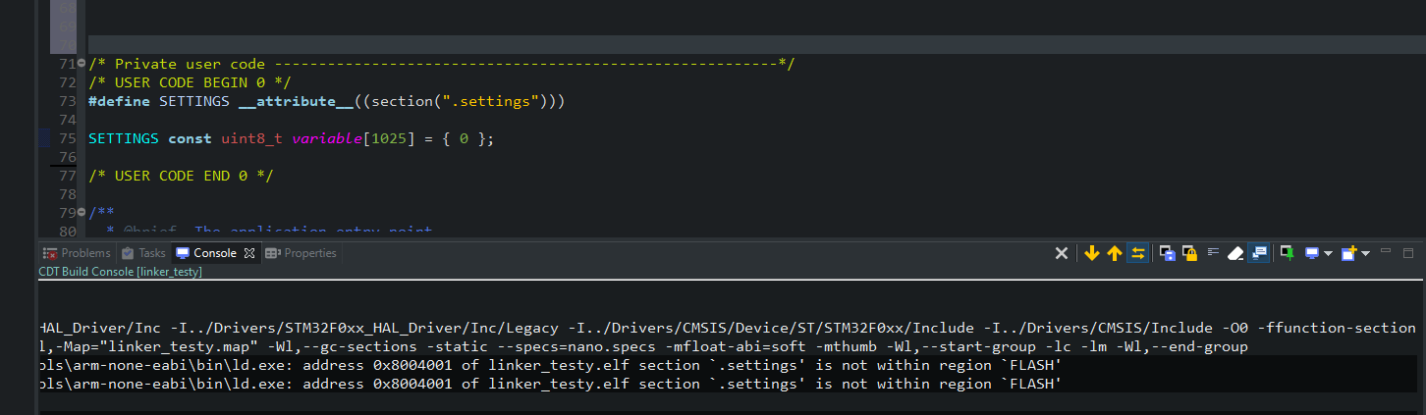1426x415 pixels.
Task: Close the Console tab
Action: pos(249,253)
